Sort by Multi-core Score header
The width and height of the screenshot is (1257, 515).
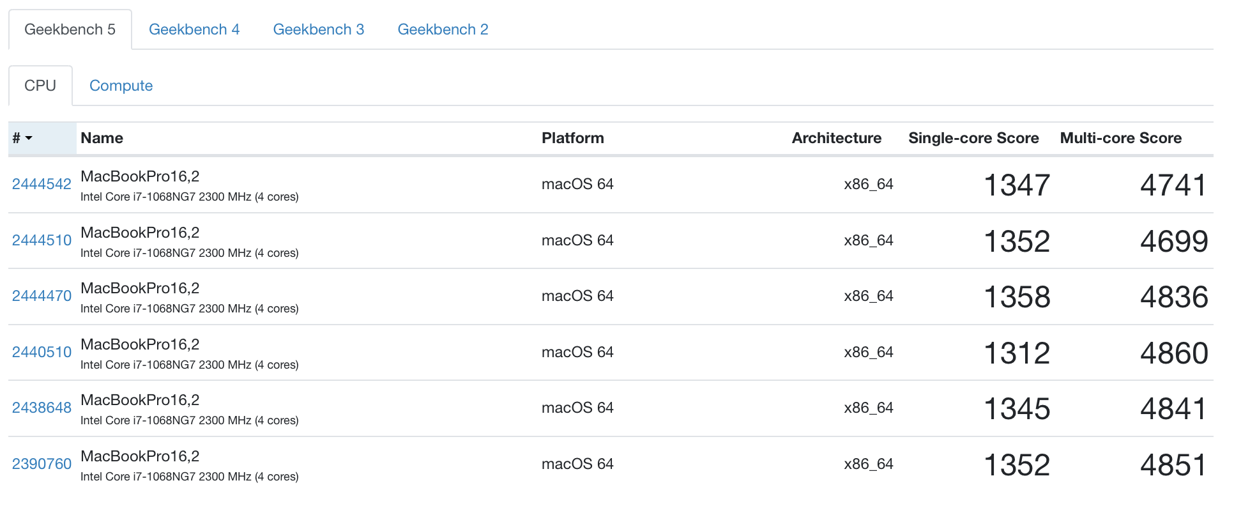(1120, 138)
